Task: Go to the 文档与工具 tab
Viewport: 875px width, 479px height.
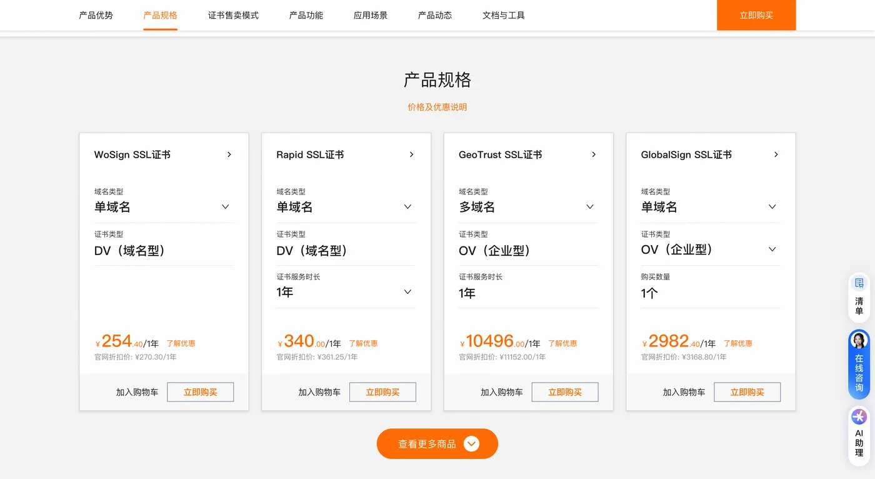Action: pos(504,15)
